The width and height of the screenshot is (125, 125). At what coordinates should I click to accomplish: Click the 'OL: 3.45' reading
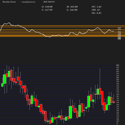pyautogui.click(x=96, y=13)
